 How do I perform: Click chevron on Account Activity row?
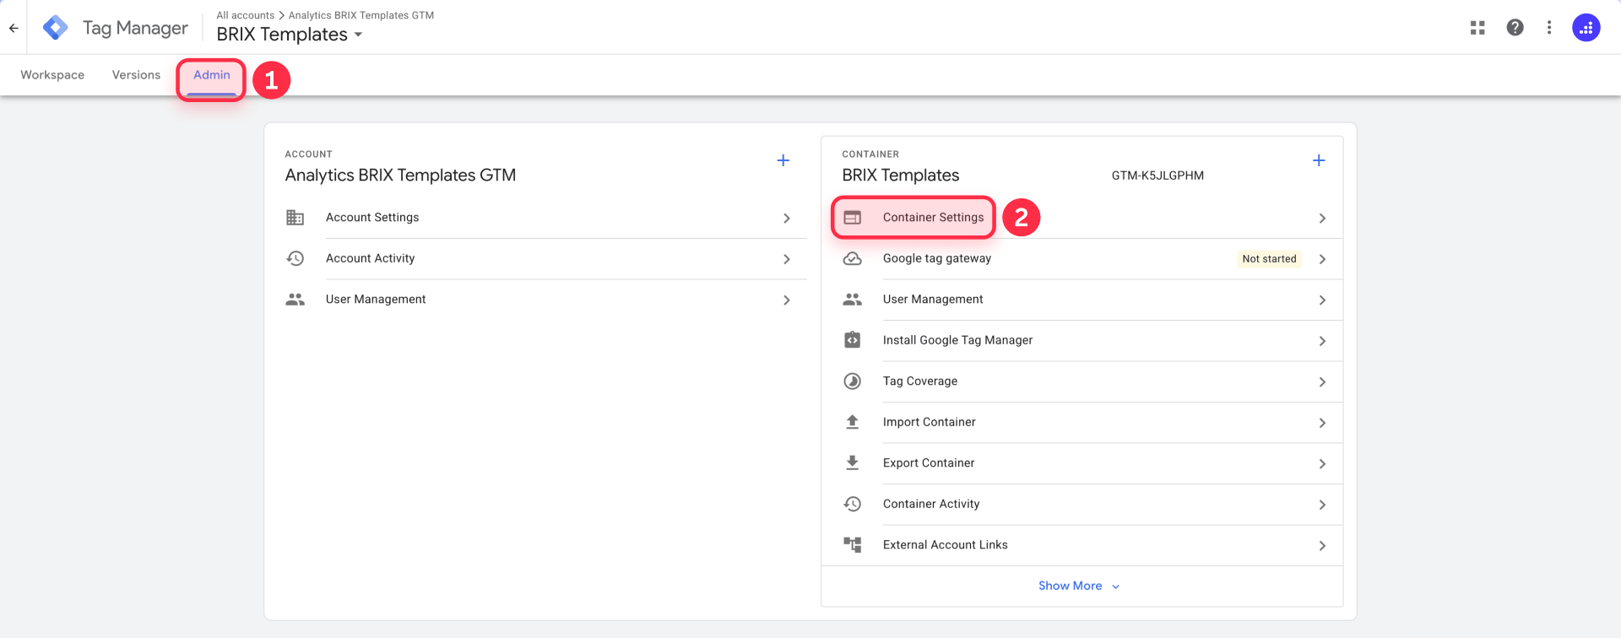[787, 259]
